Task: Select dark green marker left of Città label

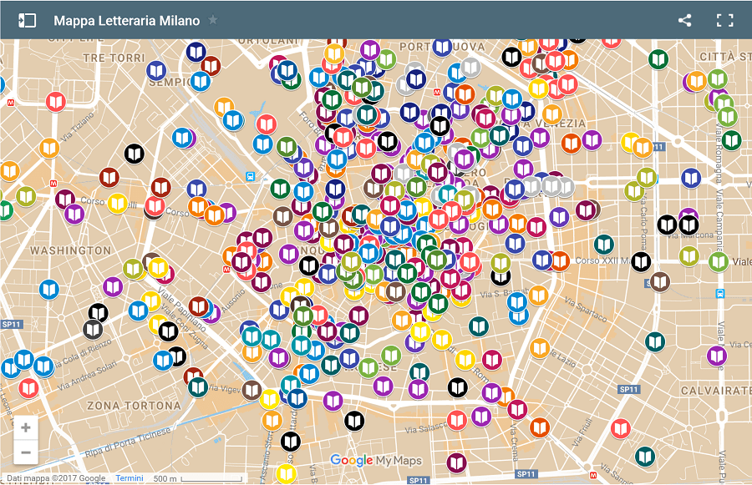Action: (x=658, y=59)
